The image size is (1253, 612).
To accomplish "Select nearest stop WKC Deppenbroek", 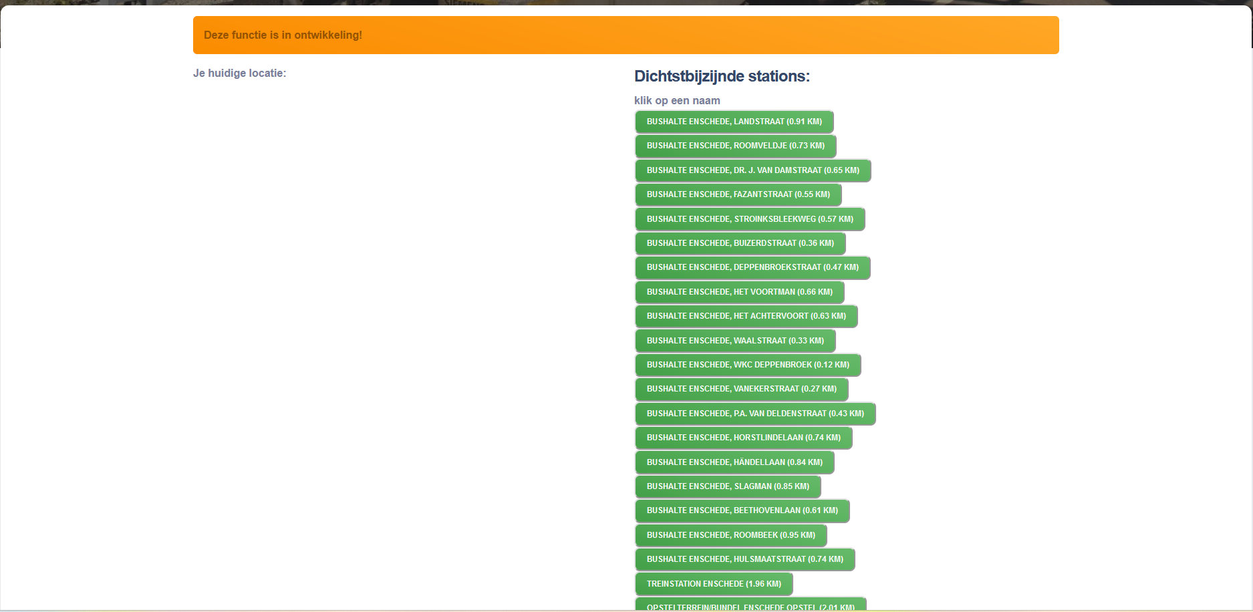I will click(748, 365).
